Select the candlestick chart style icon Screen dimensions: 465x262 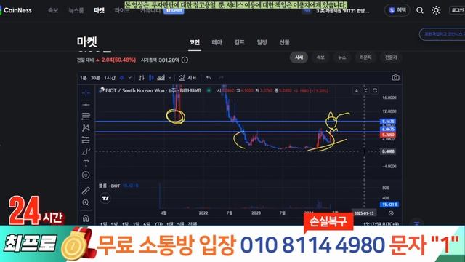tap(151, 78)
